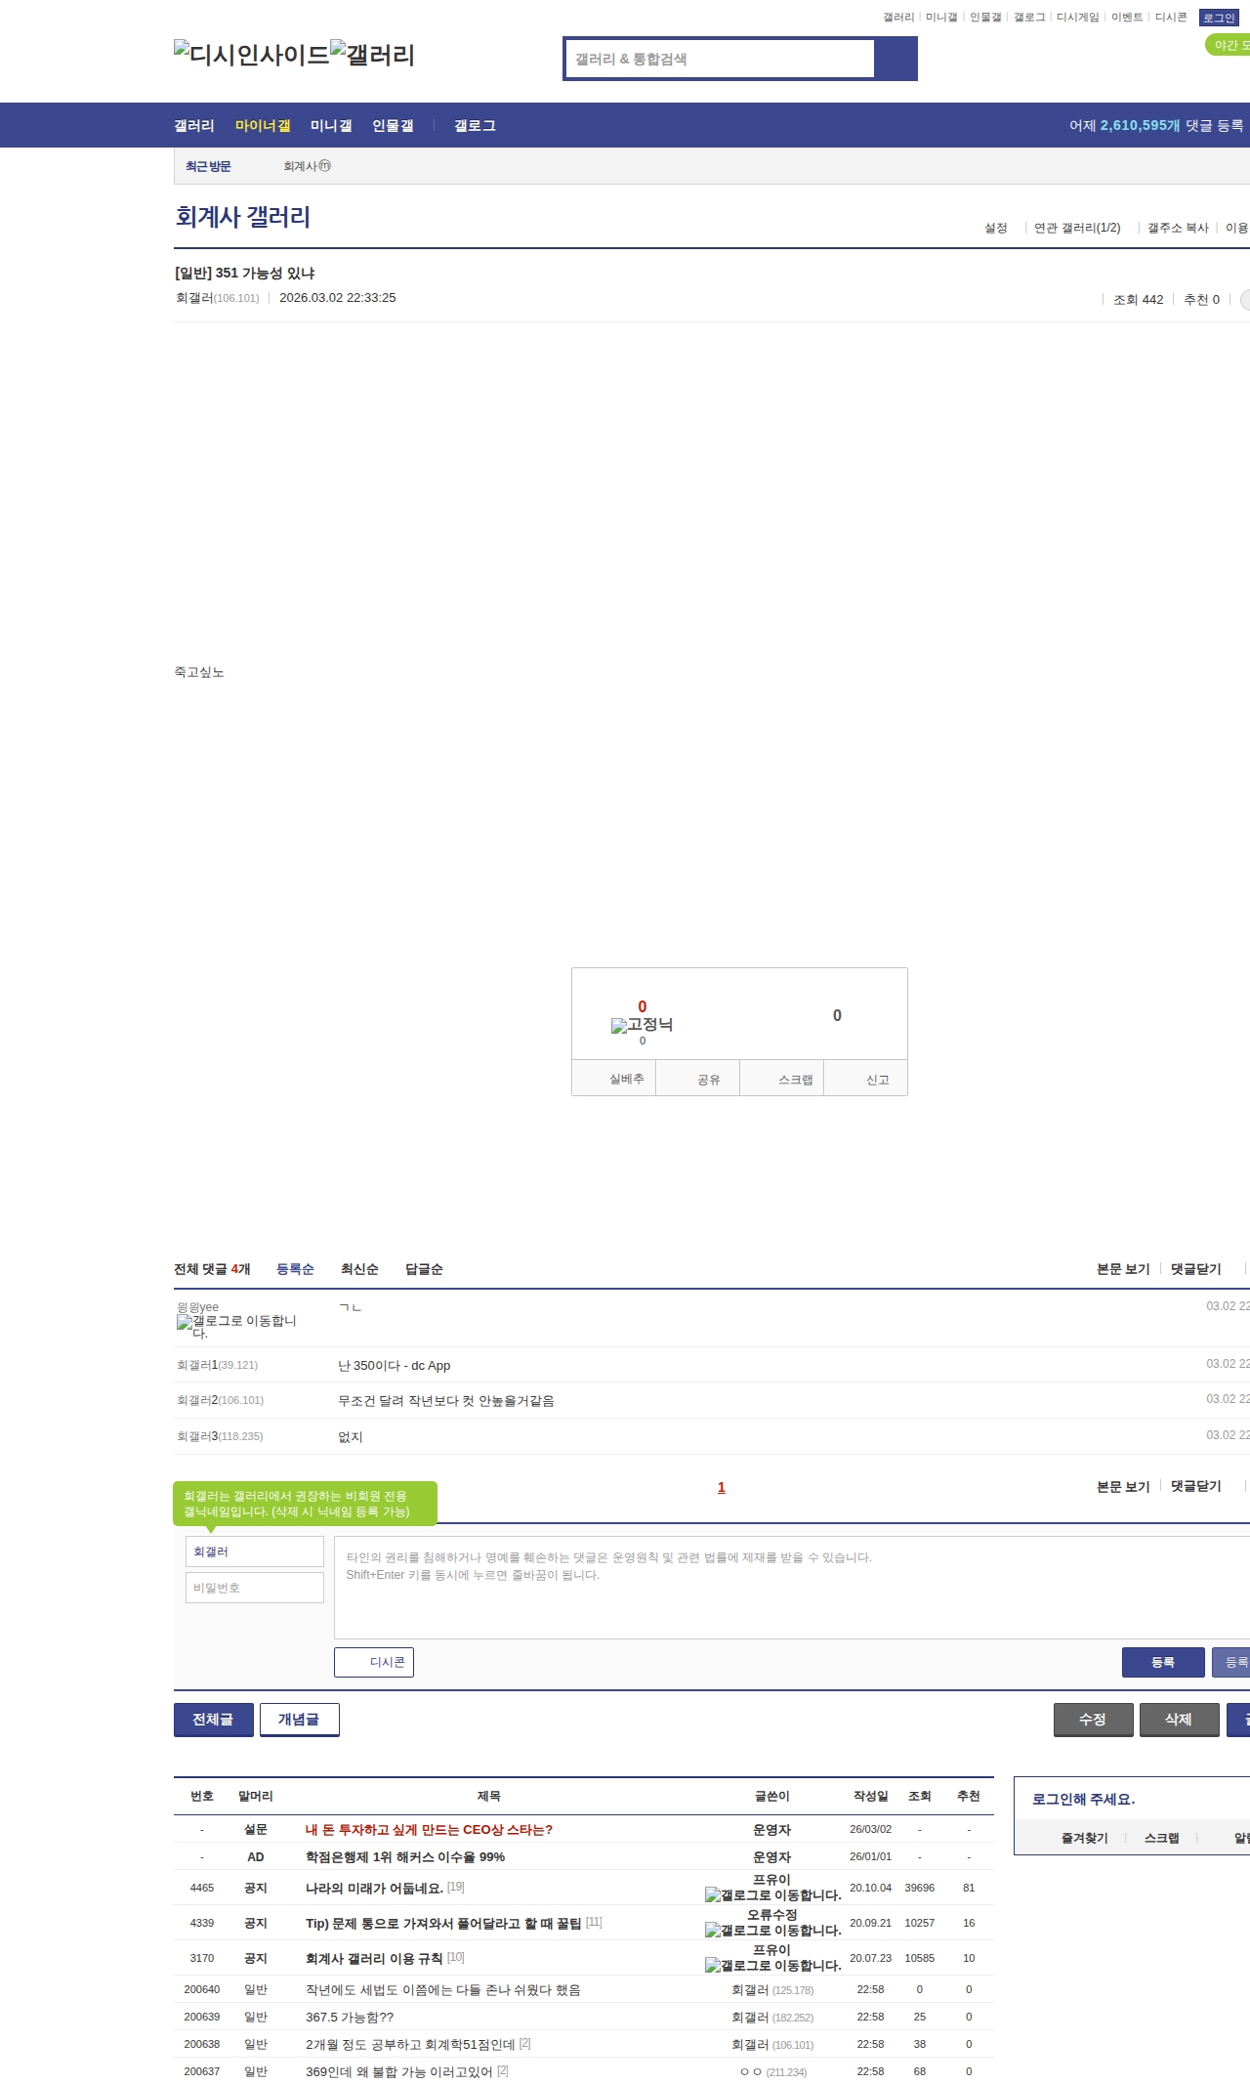Viewport: 1250px width, 2084px height.
Task: Open the 설정 dropdown in the gallery header
Action: [x=996, y=228]
